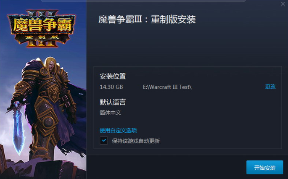
Task: Click the 保持该游戏自动更新 label text
Action: click(x=136, y=141)
